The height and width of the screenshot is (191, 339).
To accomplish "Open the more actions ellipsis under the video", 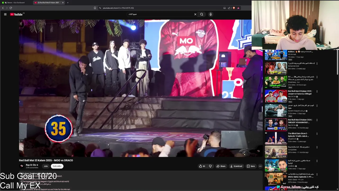I will pos(260,166).
